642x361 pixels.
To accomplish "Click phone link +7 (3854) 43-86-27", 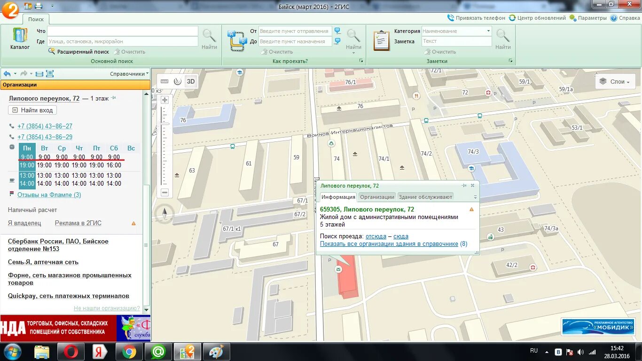I will [x=45, y=126].
